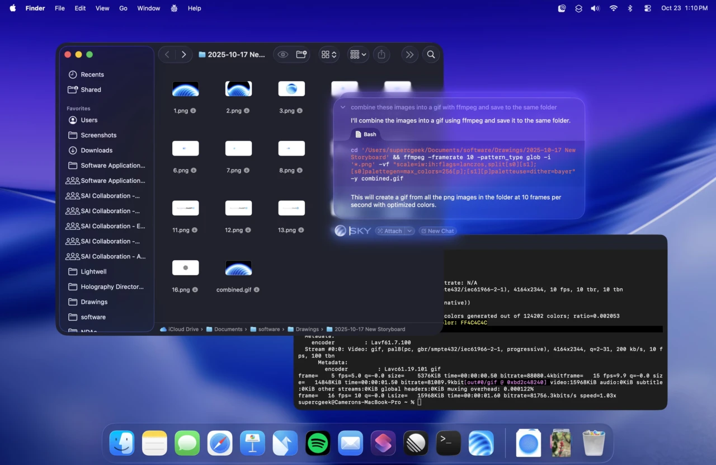Click the download status icon beside 1.png
Image resolution: width=716 pixels, height=465 pixels.
coord(193,111)
